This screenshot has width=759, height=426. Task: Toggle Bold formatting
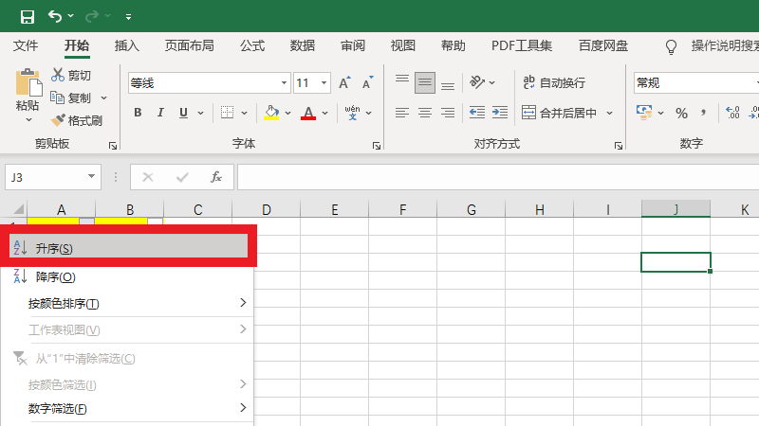(137, 114)
